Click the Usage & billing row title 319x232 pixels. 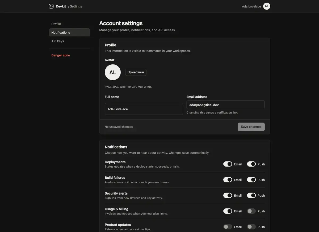tap(116, 209)
